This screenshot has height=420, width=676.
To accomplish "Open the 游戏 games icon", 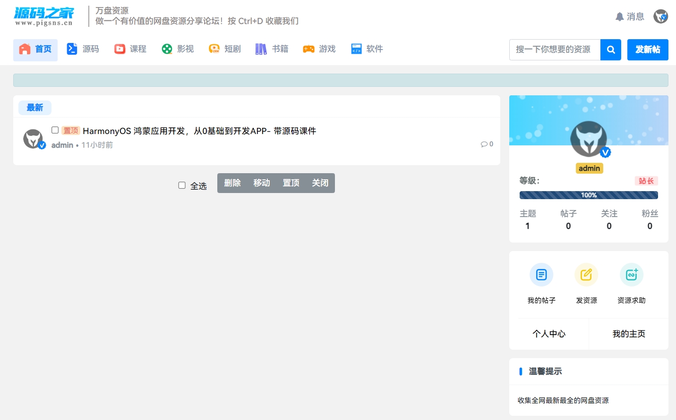I will pos(309,48).
